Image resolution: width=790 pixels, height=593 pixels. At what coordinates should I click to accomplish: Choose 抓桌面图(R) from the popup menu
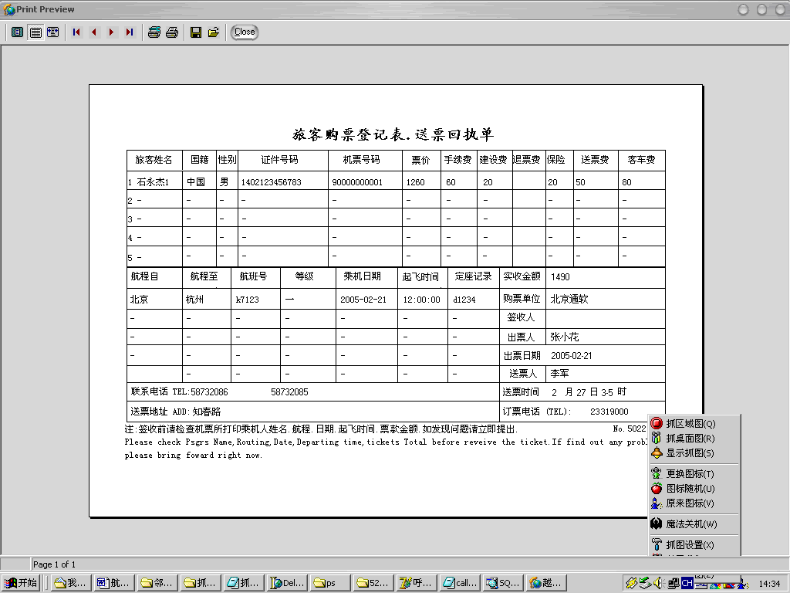pyautogui.click(x=694, y=439)
